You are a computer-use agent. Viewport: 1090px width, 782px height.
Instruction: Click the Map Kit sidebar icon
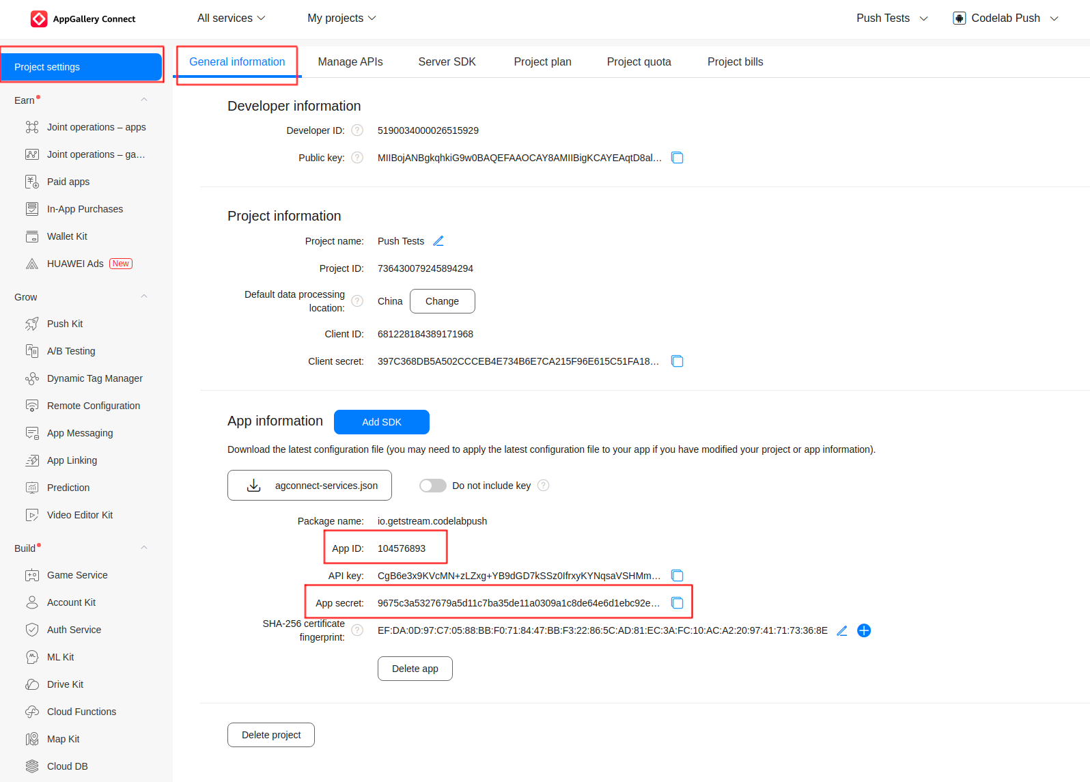tap(32, 739)
